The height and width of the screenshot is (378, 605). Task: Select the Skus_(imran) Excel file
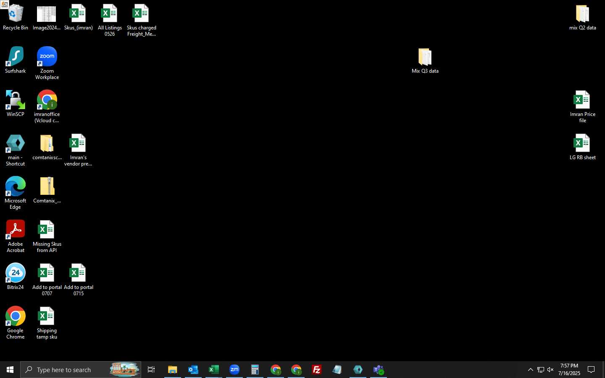[78, 18]
